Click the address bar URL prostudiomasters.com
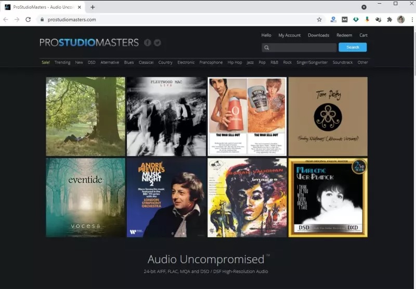The width and height of the screenshot is (416, 289). 72,20
